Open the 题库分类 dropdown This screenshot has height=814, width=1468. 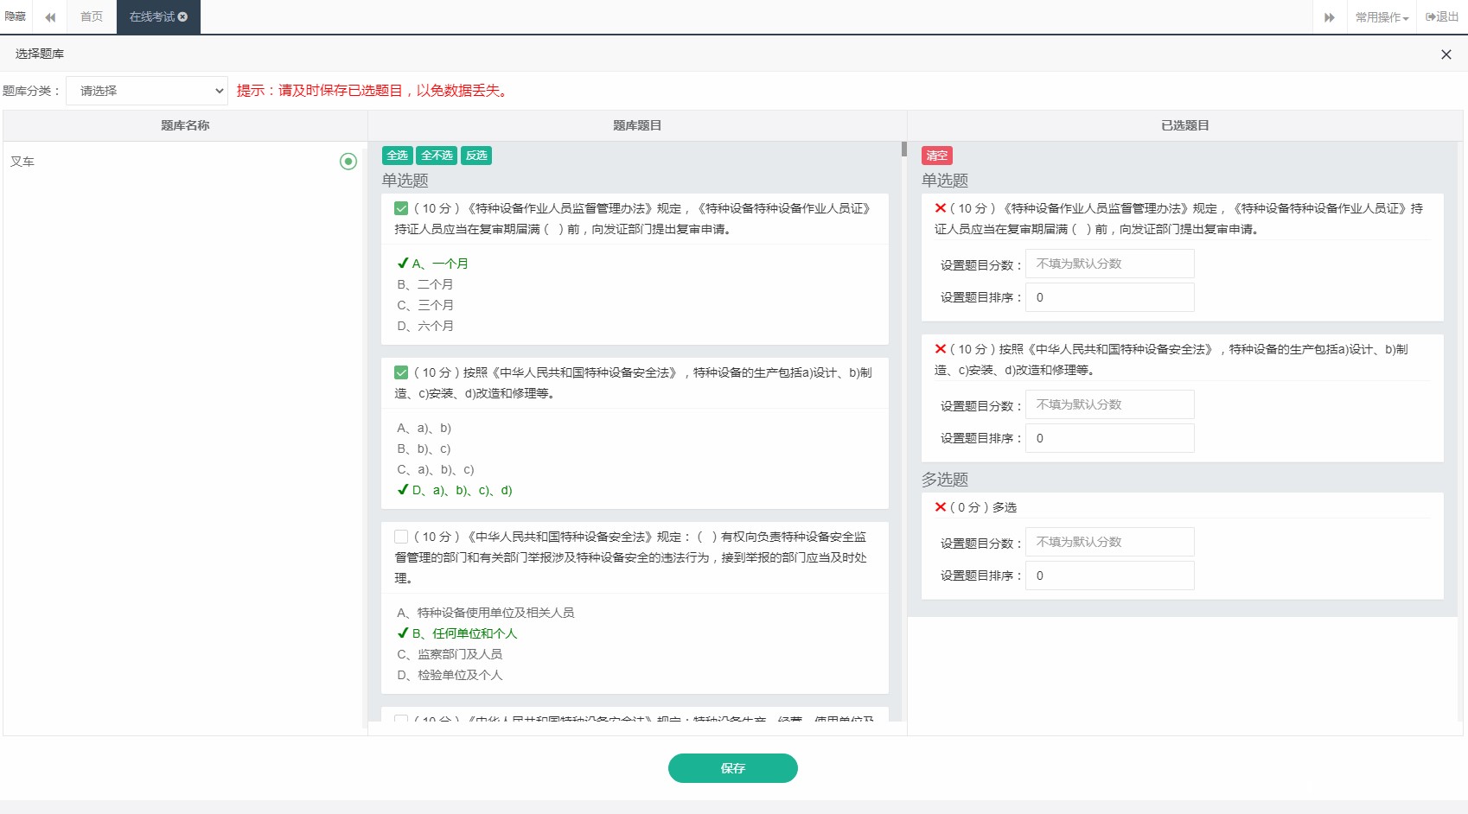click(x=147, y=91)
